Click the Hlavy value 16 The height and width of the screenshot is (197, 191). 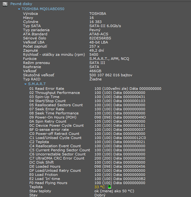pos(92,18)
